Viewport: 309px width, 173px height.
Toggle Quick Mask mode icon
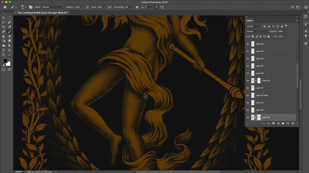(x=3, y=70)
